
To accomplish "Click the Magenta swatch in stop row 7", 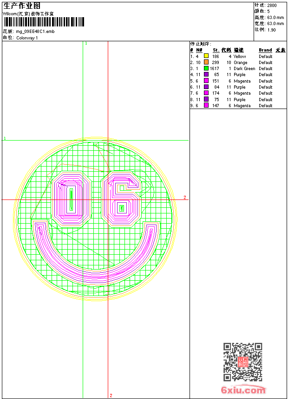I will tap(206, 93).
